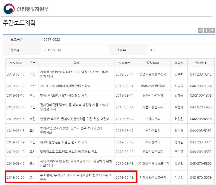This screenshot has width=216, height=185.
Task: Select department 산업기술개발과
Action: click(x=153, y=152)
